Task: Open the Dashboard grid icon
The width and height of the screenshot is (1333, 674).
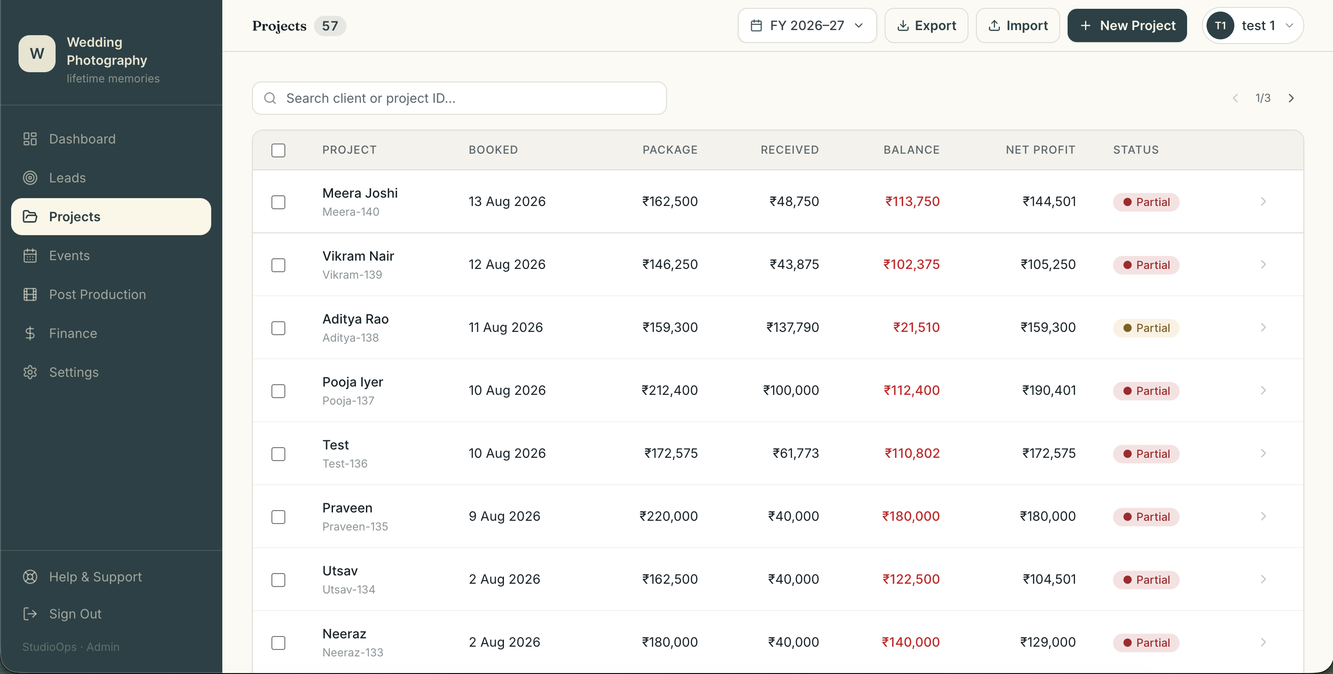Action: click(x=30, y=138)
